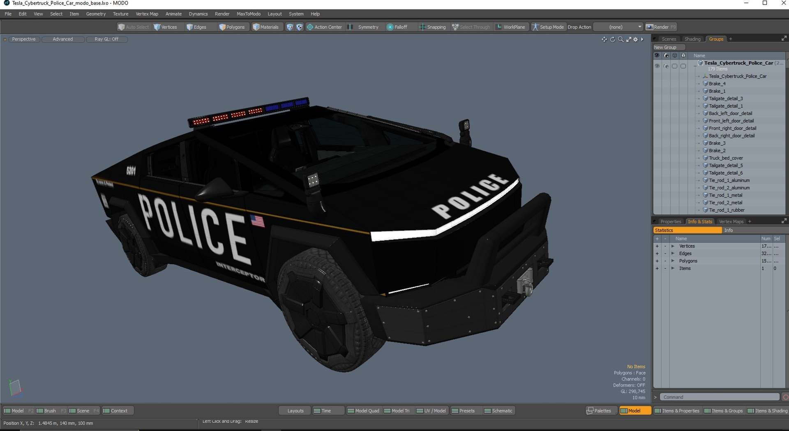Click the Render F9 button
Image resolution: width=789 pixels, height=431 pixels.
tap(661, 27)
